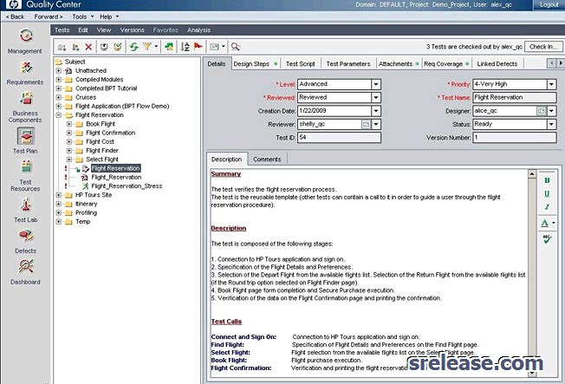Click the red flag follow-up icon
Image resolution: width=565 pixels, height=384 pixels.
[198, 47]
